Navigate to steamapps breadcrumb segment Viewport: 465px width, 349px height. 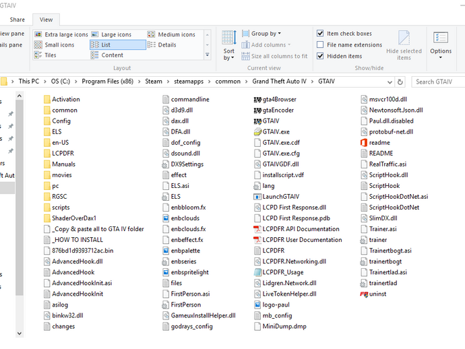coord(189,82)
